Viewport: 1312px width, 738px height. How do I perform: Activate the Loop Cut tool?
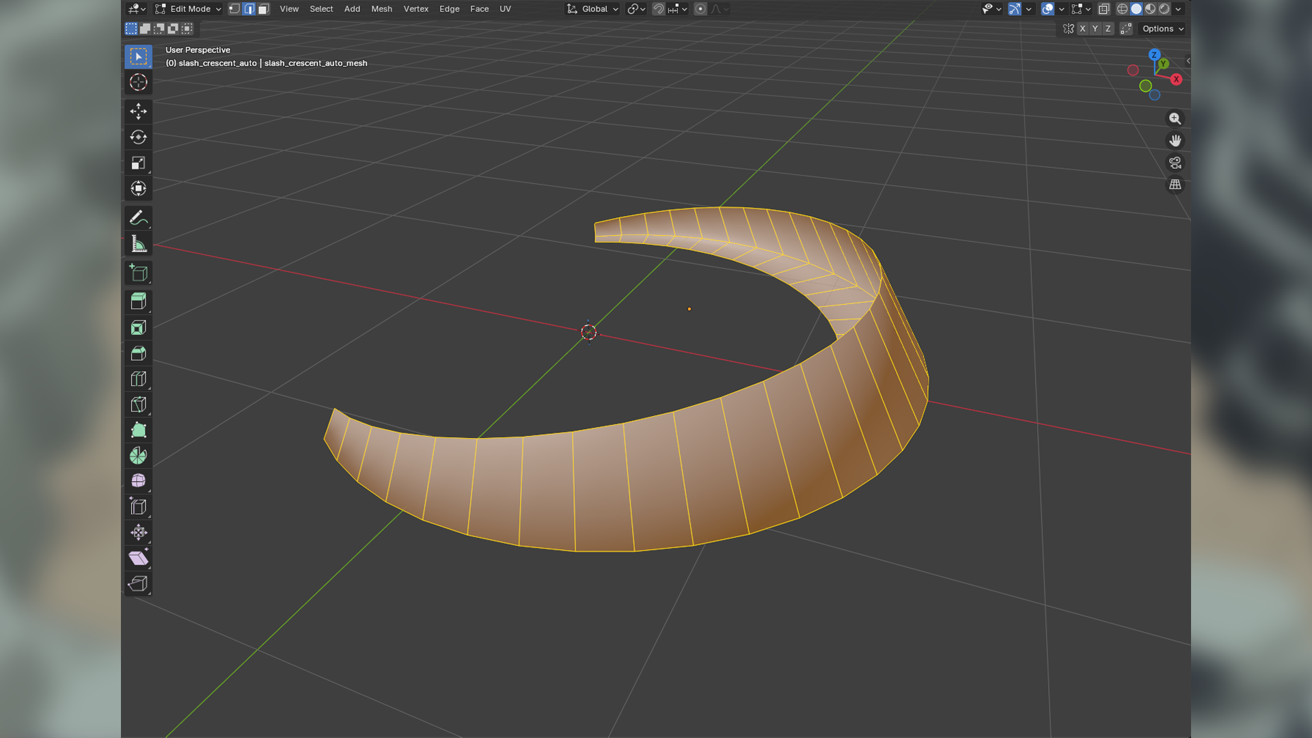pyautogui.click(x=138, y=379)
